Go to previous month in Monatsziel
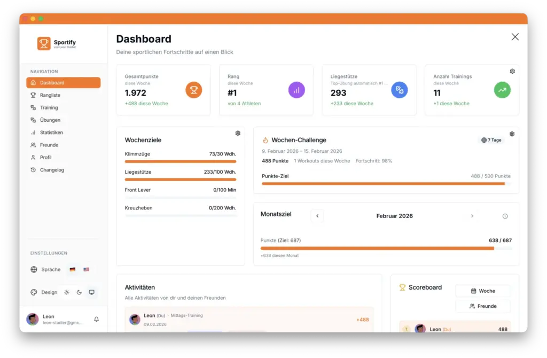 coord(317,216)
